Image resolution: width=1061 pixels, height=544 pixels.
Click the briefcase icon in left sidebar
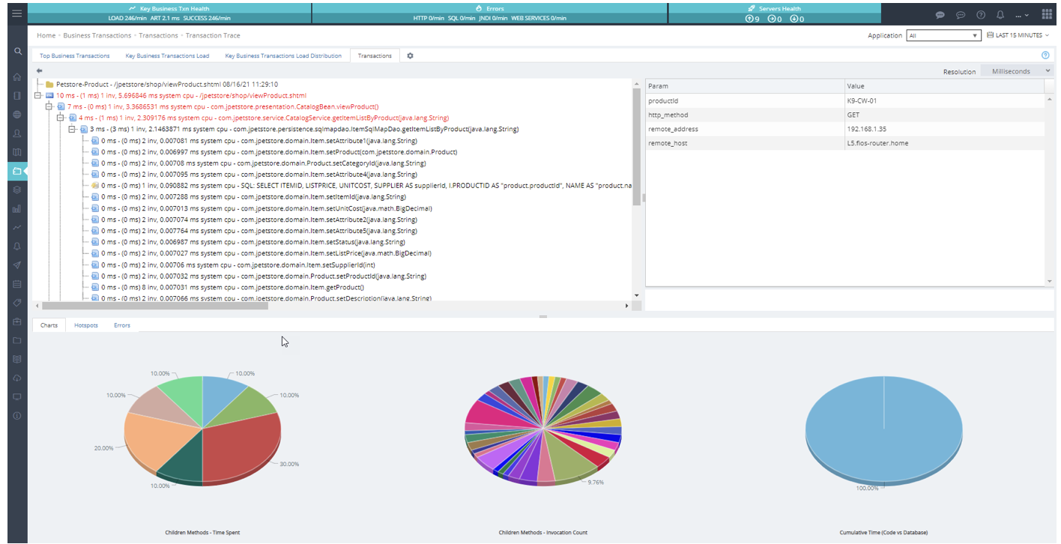point(17,321)
